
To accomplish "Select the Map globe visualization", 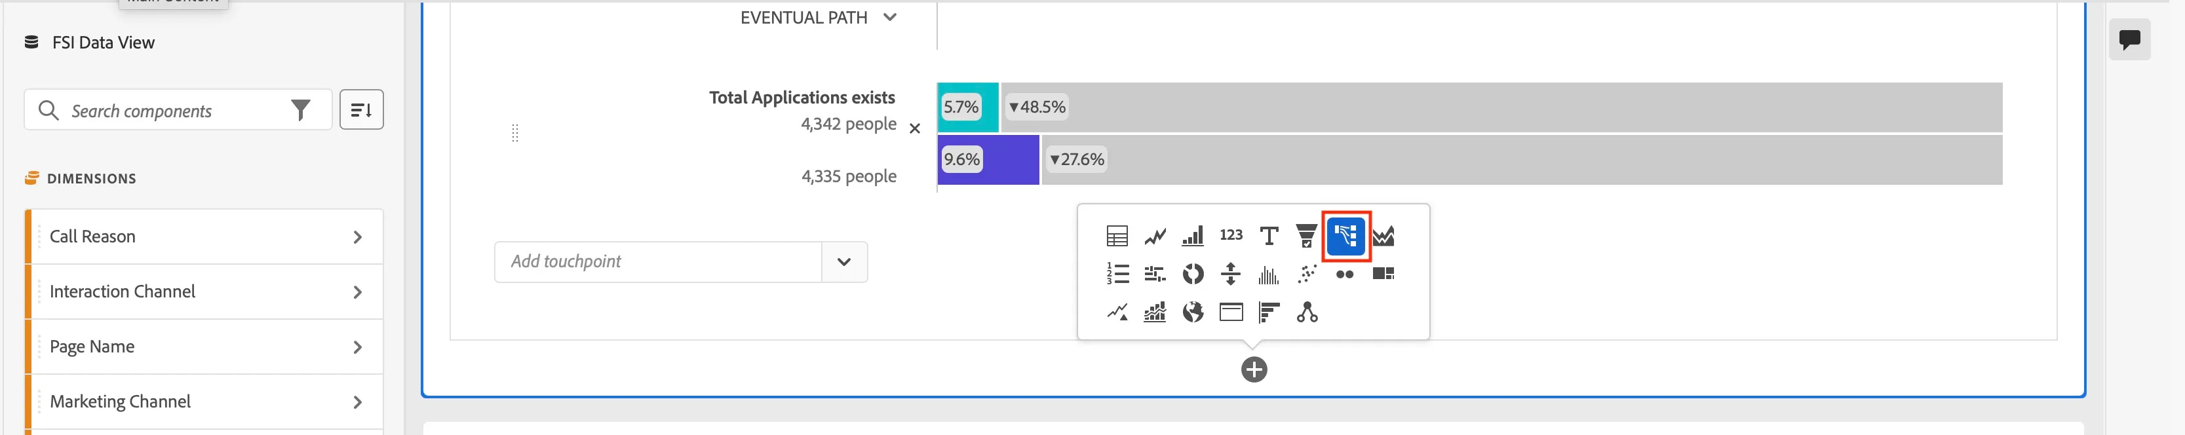I will pyautogui.click(x=1193, y=312).
